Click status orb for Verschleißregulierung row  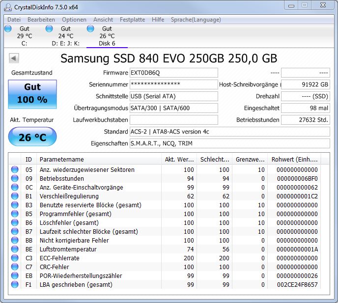coord(15,196)
